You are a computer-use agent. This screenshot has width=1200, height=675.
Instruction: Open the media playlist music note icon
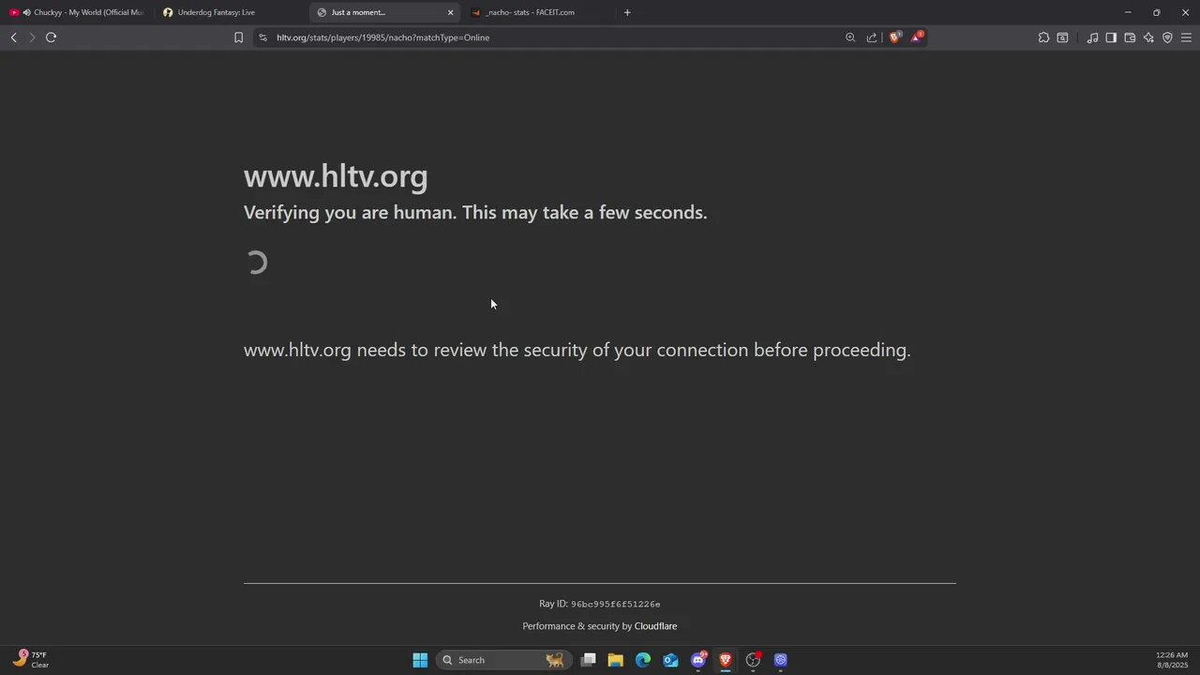(1092, 37)
